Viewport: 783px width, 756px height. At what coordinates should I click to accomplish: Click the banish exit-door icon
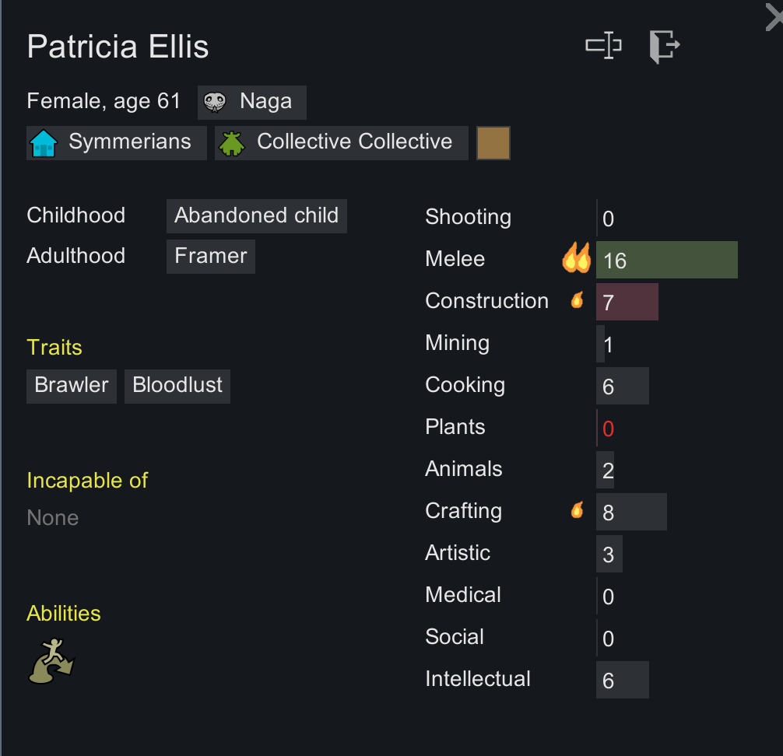pyautogui.click(x=664, y=47)
